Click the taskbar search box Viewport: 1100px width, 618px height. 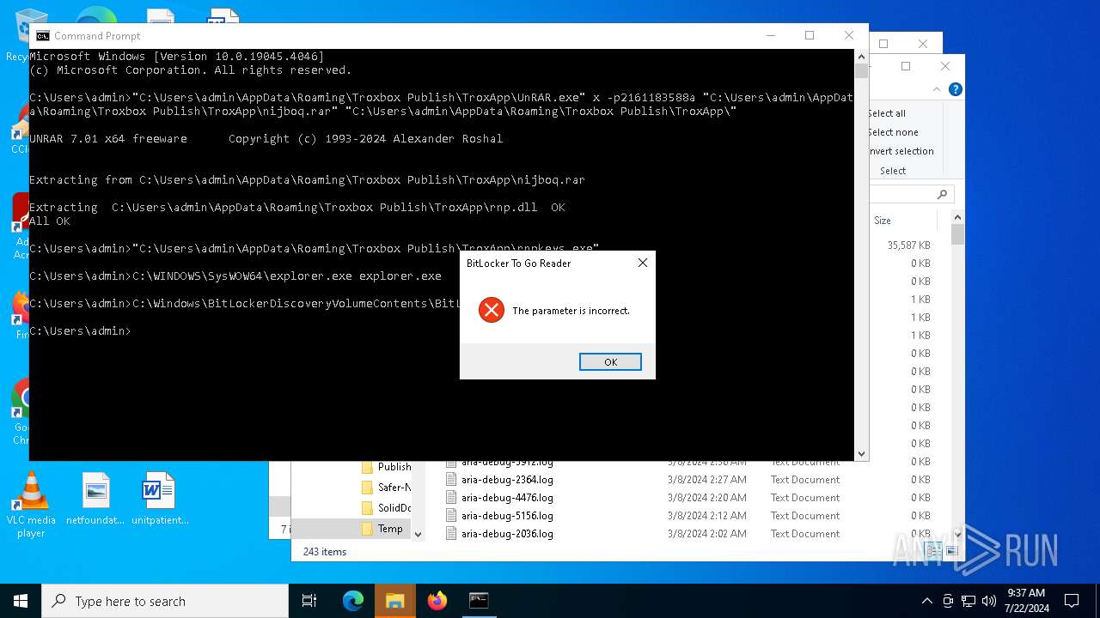pos(165,601)
